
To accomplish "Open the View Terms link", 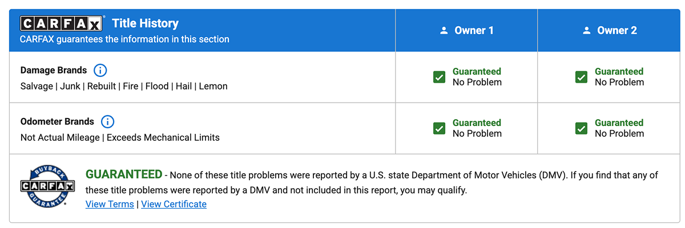I will (x=110, y=204).
